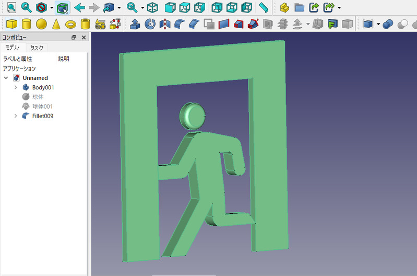Open the Sync View dropdown arrow
This screenshot has width=417, height=276.
coord(142,8)
